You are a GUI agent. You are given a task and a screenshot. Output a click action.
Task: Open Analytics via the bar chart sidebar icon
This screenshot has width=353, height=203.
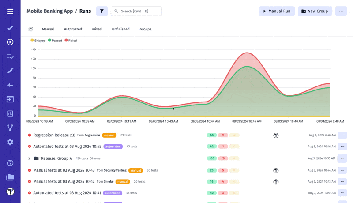10,113
